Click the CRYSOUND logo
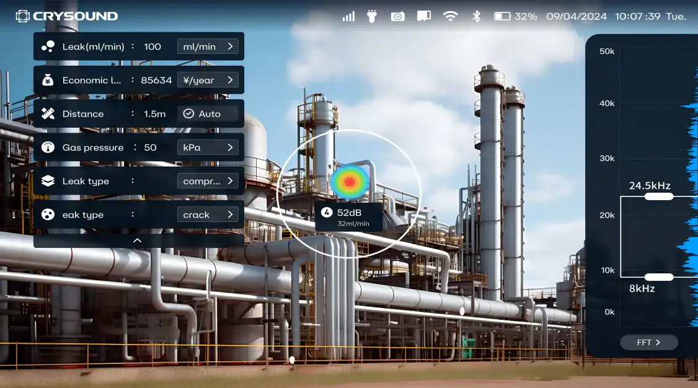 [66, 16]
